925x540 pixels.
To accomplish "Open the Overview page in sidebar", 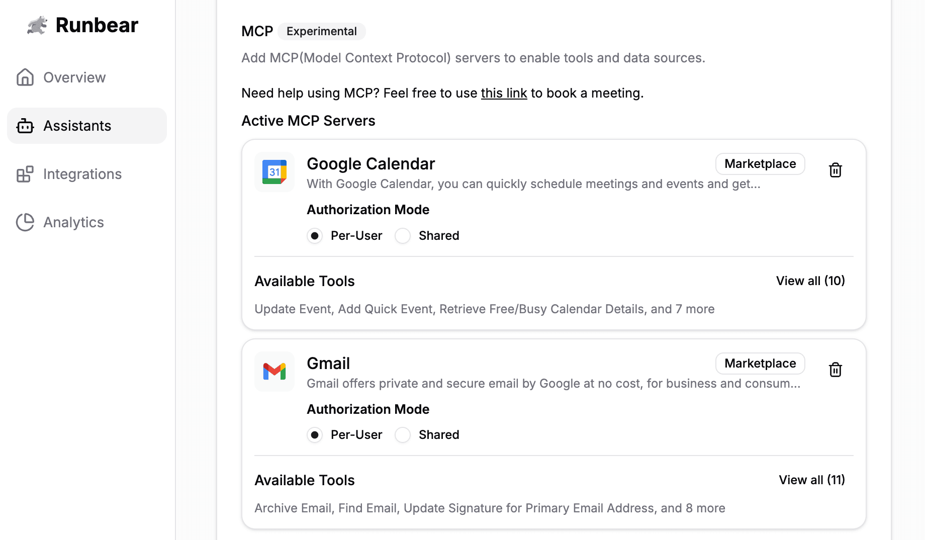I will coord(74,77).
